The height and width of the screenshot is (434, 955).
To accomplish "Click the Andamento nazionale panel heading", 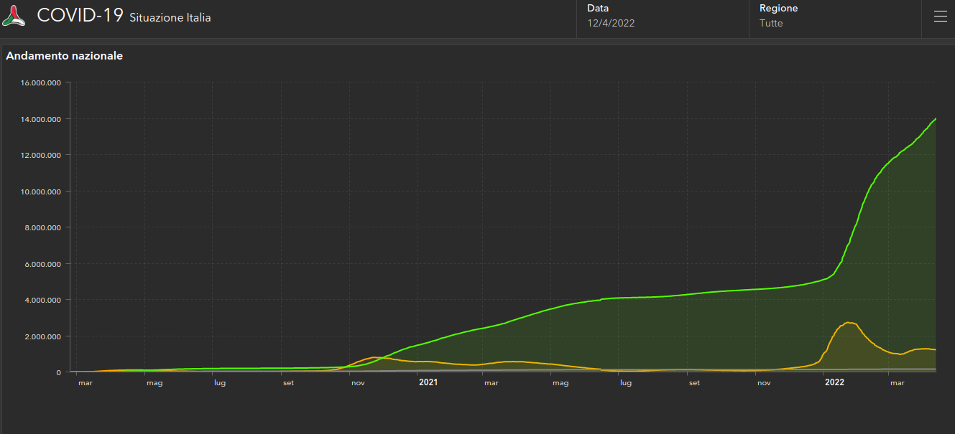I will (65, 56).
